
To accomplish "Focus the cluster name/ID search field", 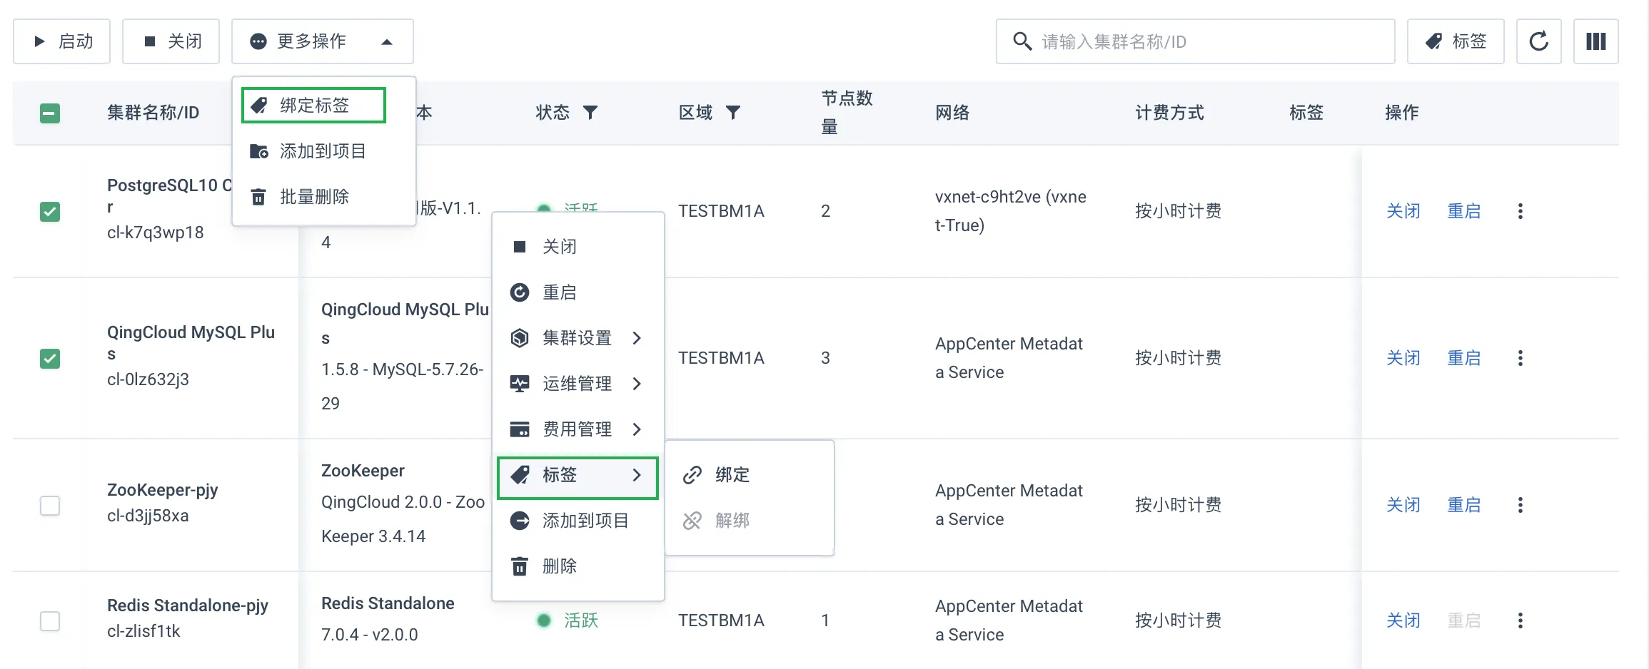I will [x=1196, y=41].
